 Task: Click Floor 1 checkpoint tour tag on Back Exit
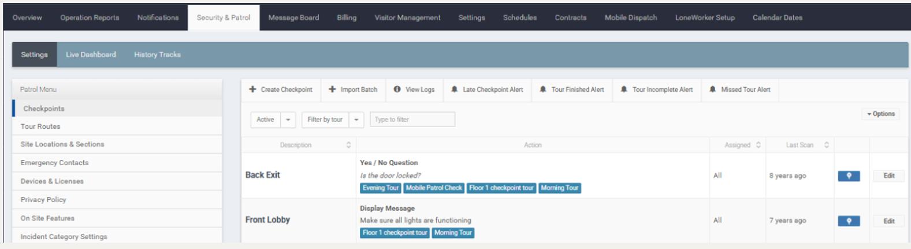[x=501, y=188]
